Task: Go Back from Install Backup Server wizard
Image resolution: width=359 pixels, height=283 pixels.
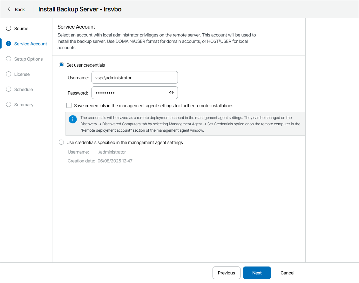Action: pos(16,9)
